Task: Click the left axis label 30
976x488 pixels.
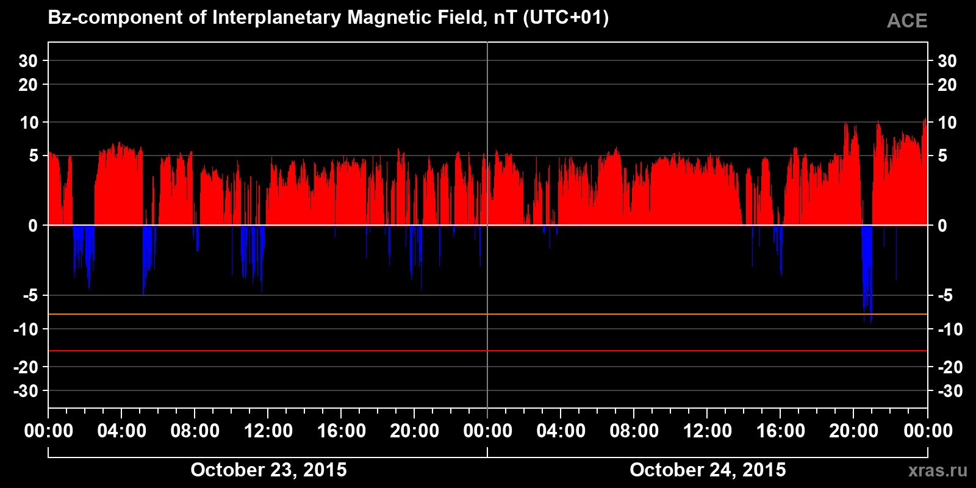Action: click(x=28, y=61)
